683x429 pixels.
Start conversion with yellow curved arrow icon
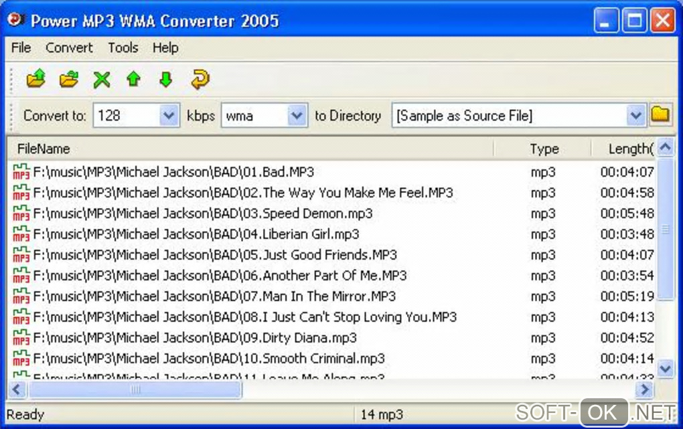click(x=200, y=79)
